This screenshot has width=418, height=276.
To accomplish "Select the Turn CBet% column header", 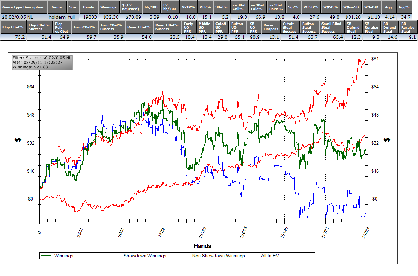I will [x=84, y=27].
